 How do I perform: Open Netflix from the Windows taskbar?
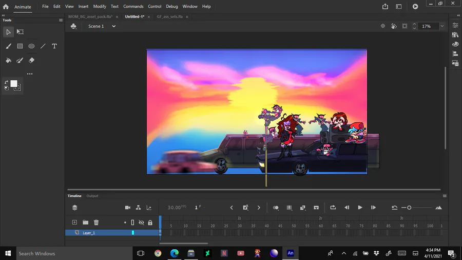click(224, 253)
